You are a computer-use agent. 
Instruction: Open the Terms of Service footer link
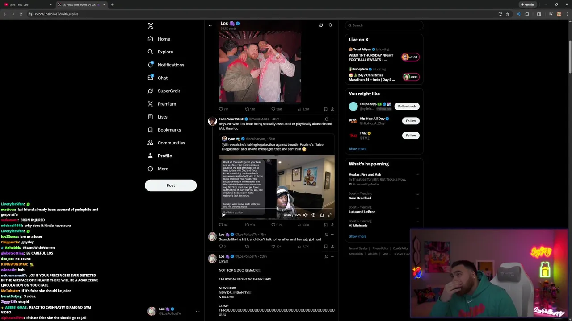click(358, 248)
